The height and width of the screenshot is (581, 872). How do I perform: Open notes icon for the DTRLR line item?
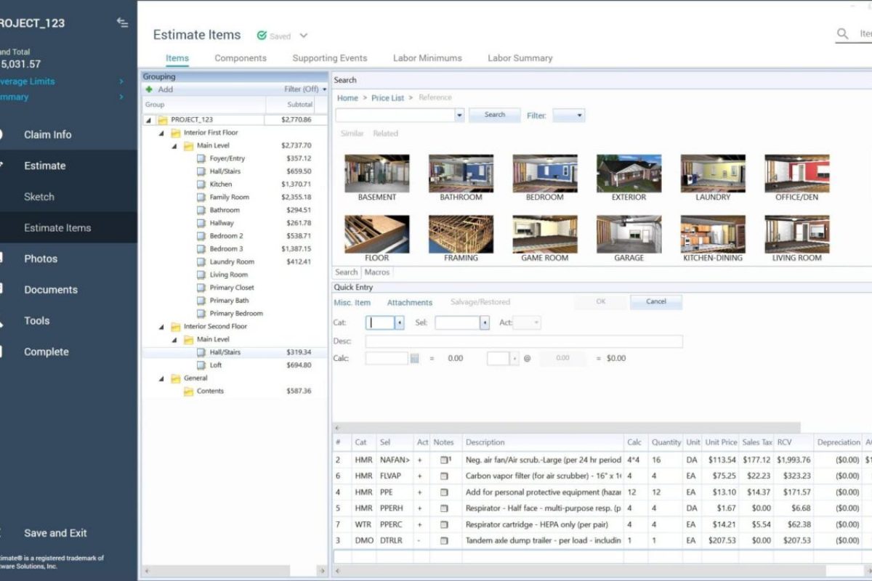click(x=444, y=540)
